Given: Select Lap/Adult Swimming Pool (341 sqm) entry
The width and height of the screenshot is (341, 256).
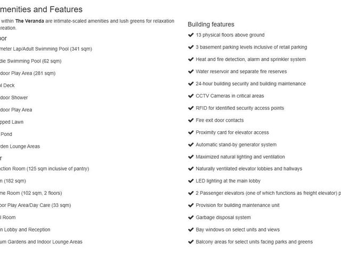Looking at the screenshot, I should coord(46,49).
